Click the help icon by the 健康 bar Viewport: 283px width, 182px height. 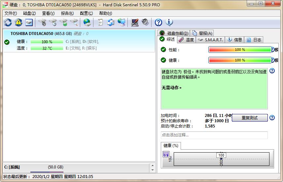273,60
